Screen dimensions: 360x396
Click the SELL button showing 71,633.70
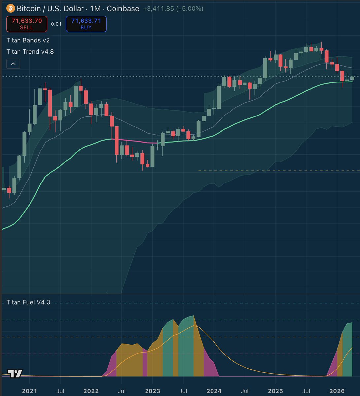[26, 24]
